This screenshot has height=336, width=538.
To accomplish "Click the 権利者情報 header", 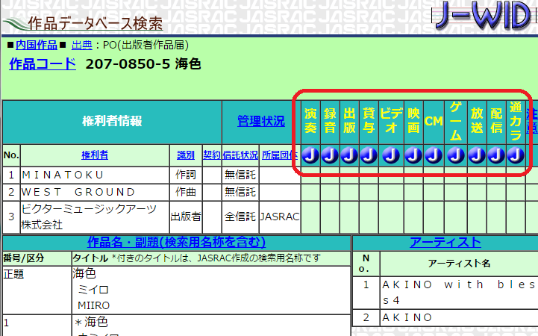I will (x=112, y=121).
